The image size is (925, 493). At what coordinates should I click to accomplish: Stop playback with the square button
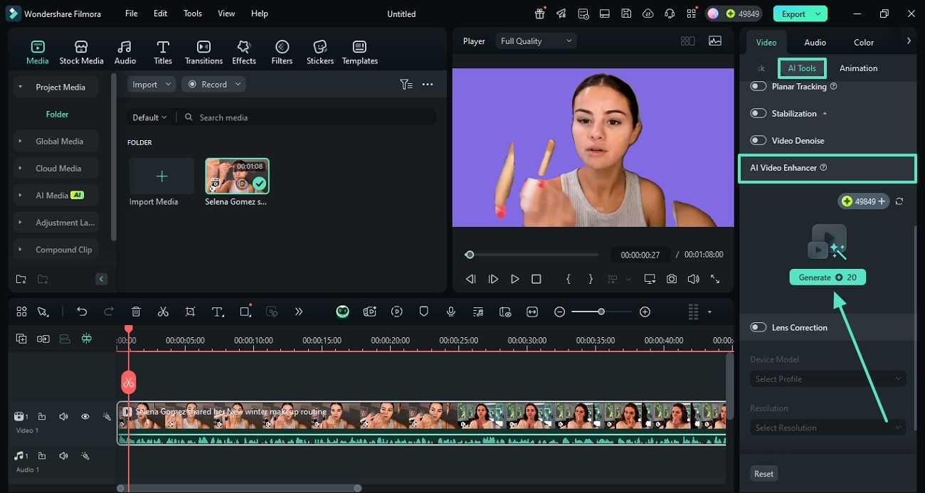click(x=536, y=280)
